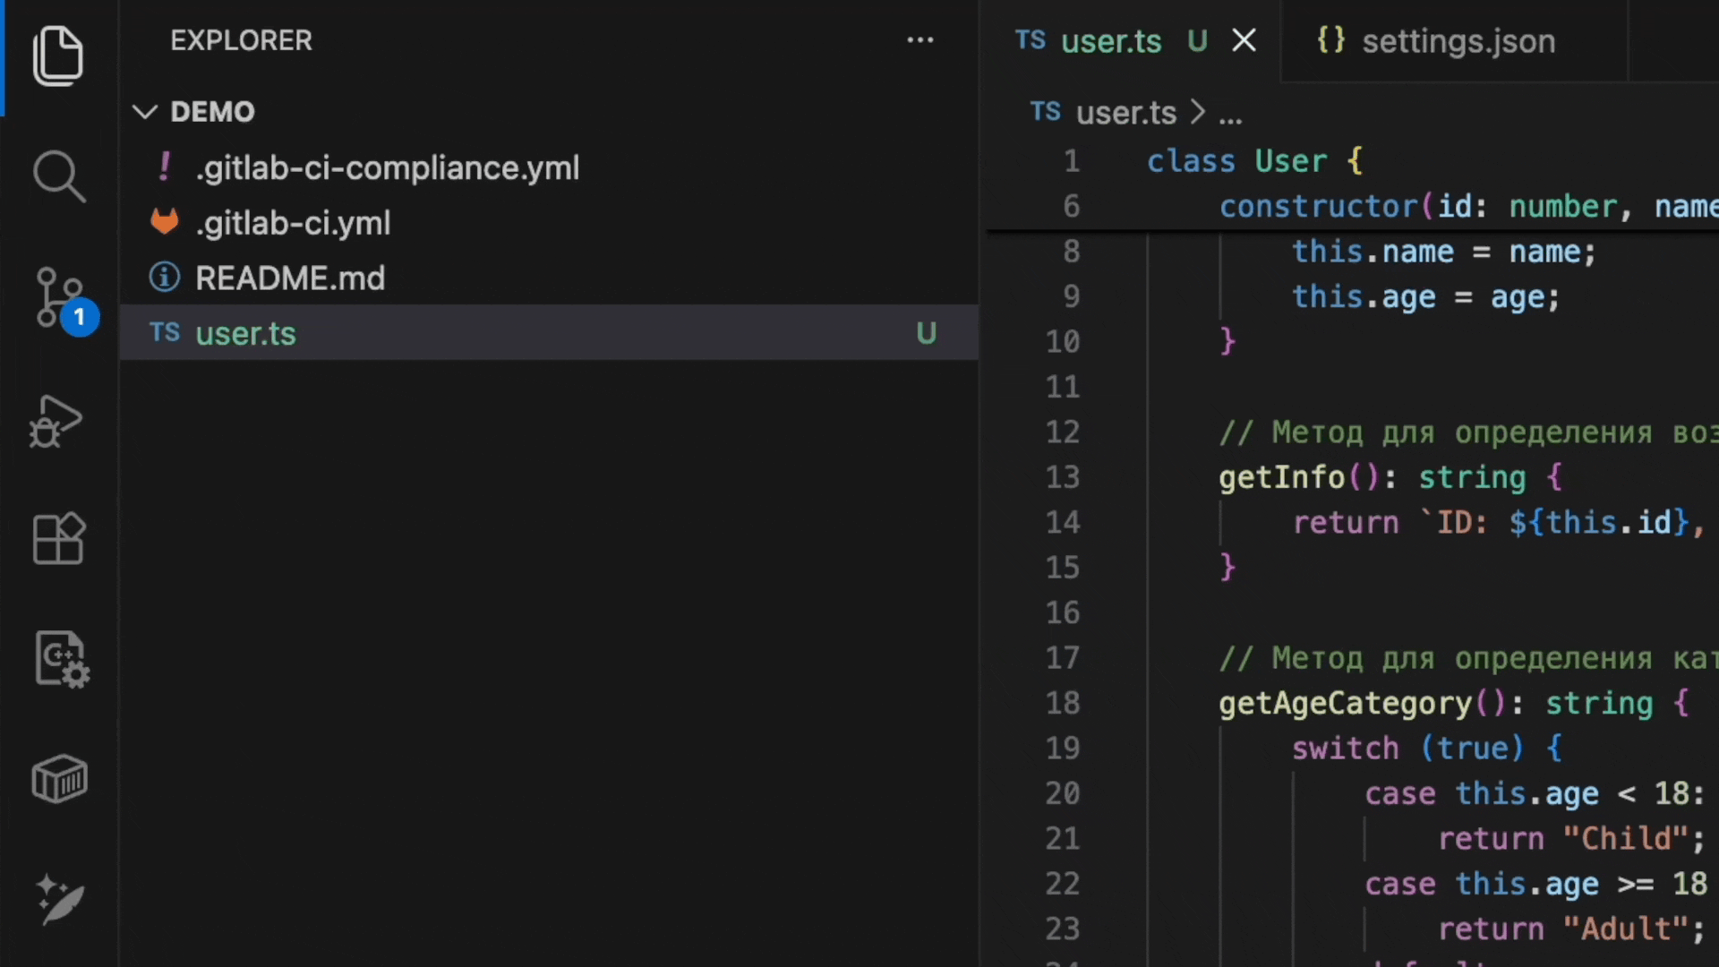This screenshot has height=967, width=1719.
Task: Open the file-with-gear icon in activity bar
Action: coord(61,660)
